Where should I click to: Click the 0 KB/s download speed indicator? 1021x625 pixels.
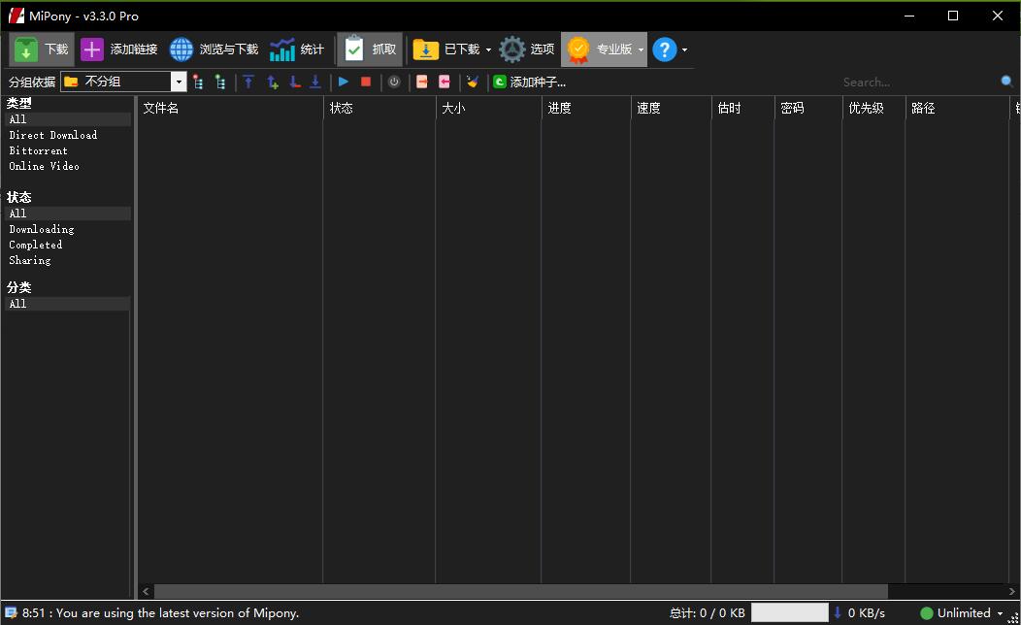coord(860,612)
